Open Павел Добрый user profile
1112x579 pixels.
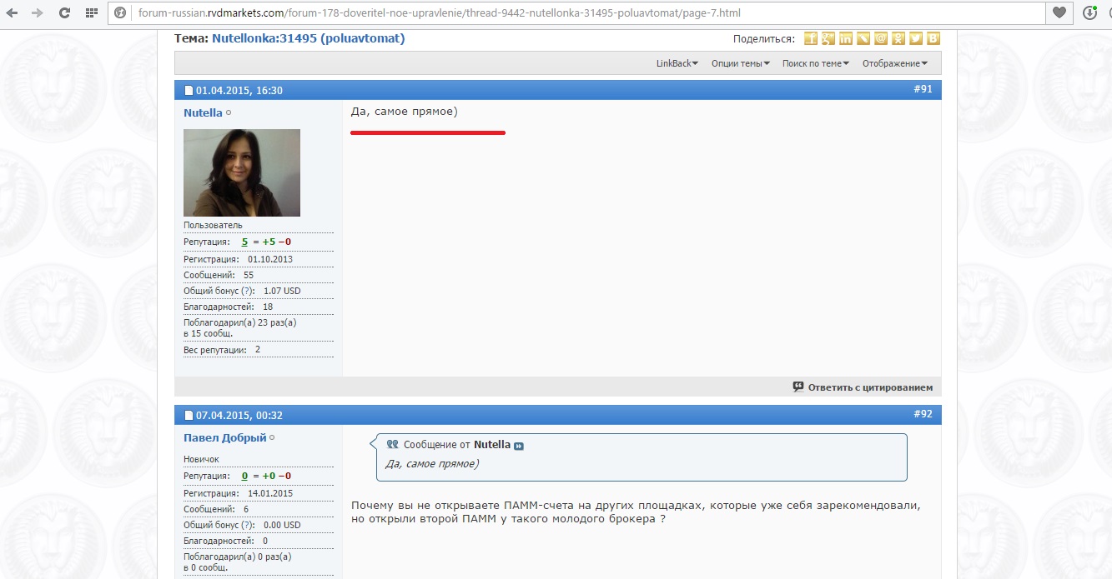coord(224,437)
